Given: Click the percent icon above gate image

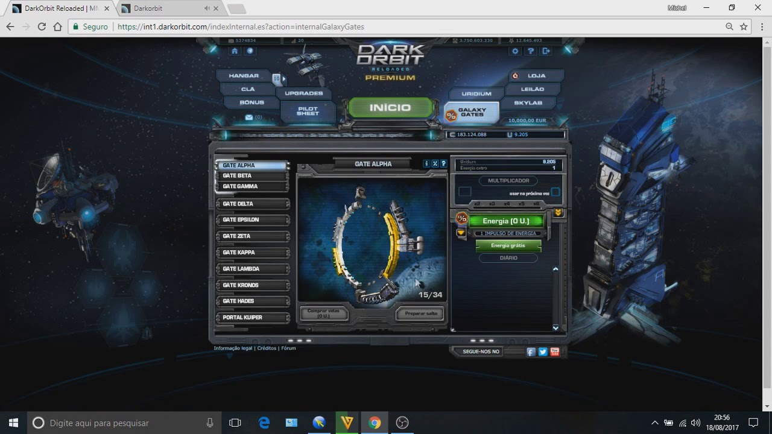Looking at the screenshot, I should 435,164.
